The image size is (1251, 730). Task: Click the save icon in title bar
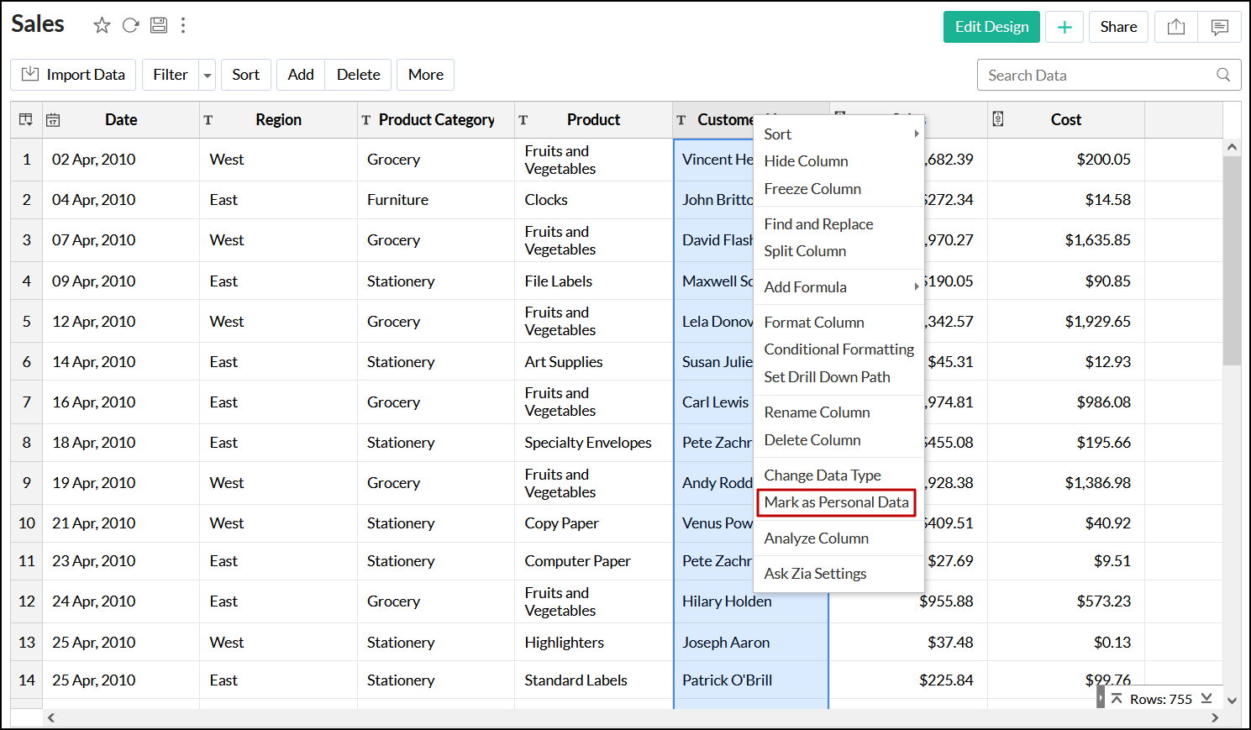coord(159,25)
